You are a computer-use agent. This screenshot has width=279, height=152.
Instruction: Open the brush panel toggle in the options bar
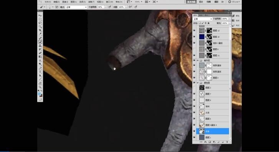tap(56, 7)
